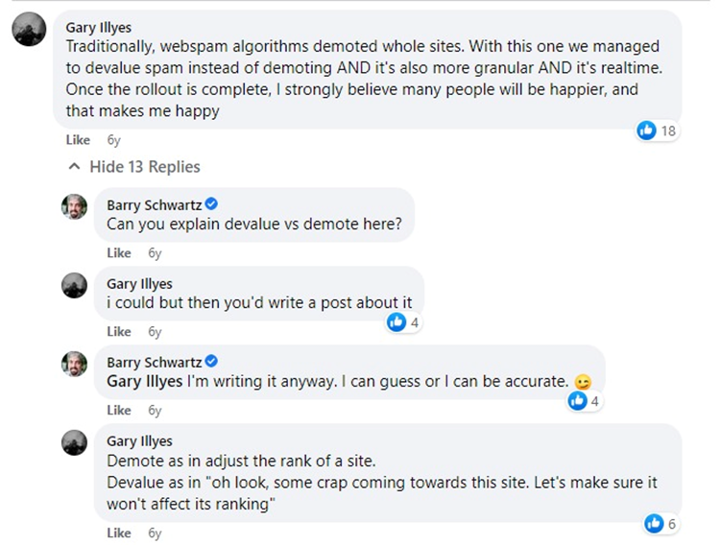Click Barry Schwartz avatar on first reply

(x=75, y=206)
